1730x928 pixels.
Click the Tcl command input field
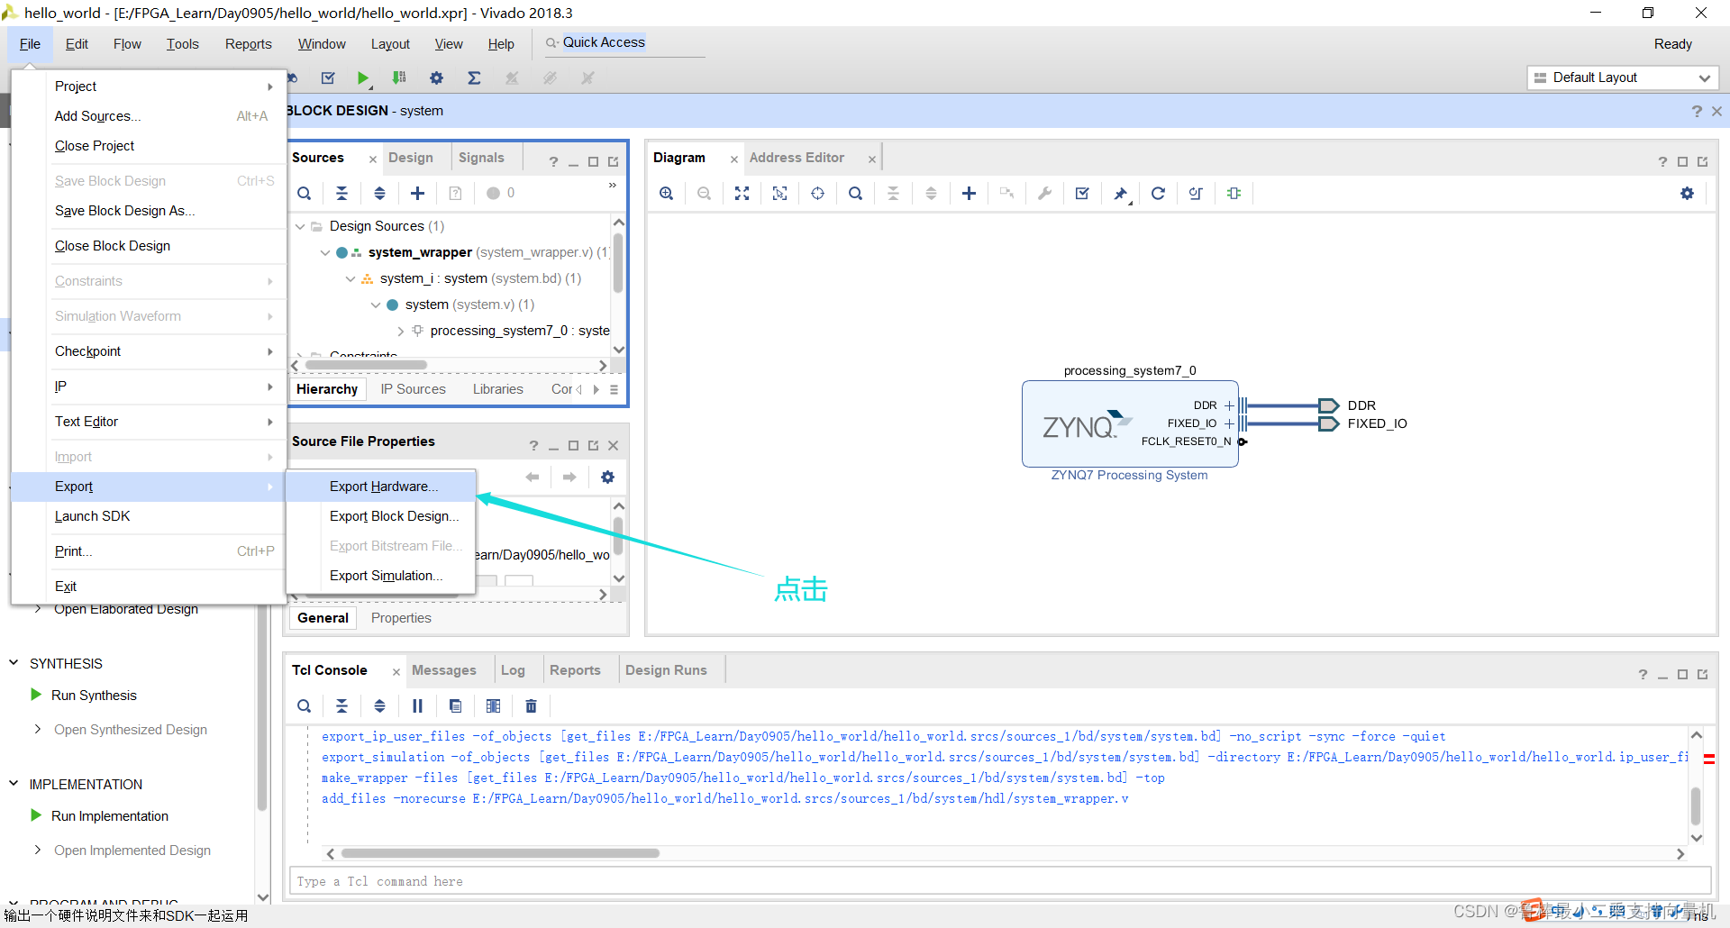[x=999, y=881]
